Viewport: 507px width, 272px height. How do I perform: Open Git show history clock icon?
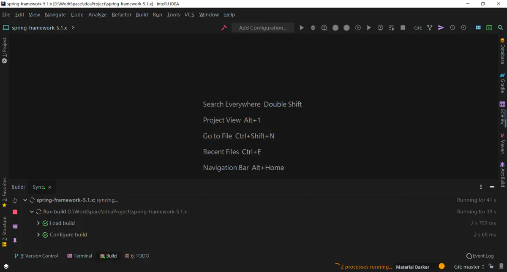(452, 27)
